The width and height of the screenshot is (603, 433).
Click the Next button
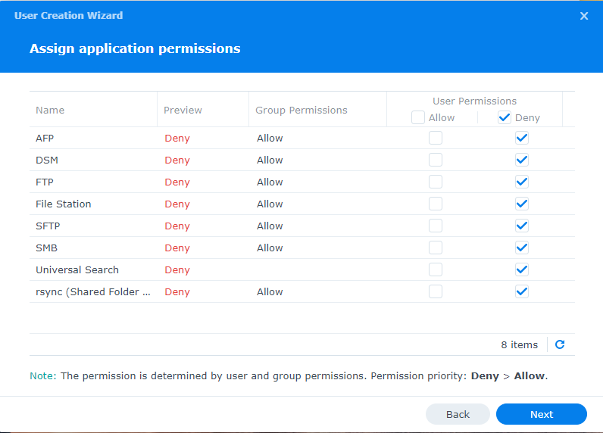tap(541, 414)
